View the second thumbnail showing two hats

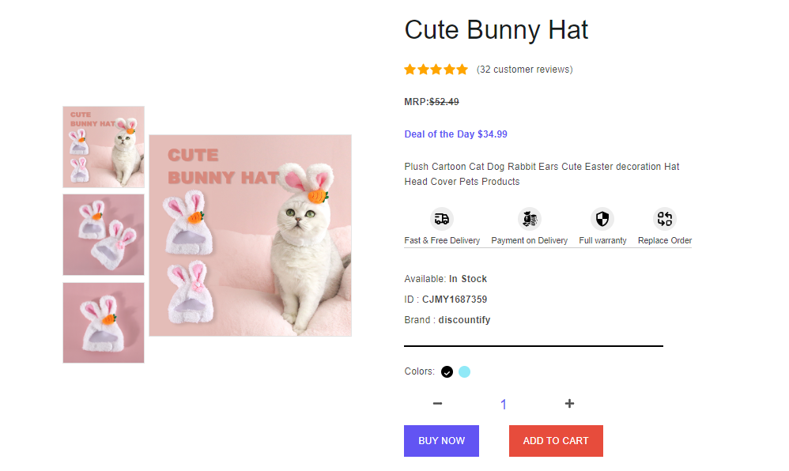pyautogui.click(x=104, y=235)
